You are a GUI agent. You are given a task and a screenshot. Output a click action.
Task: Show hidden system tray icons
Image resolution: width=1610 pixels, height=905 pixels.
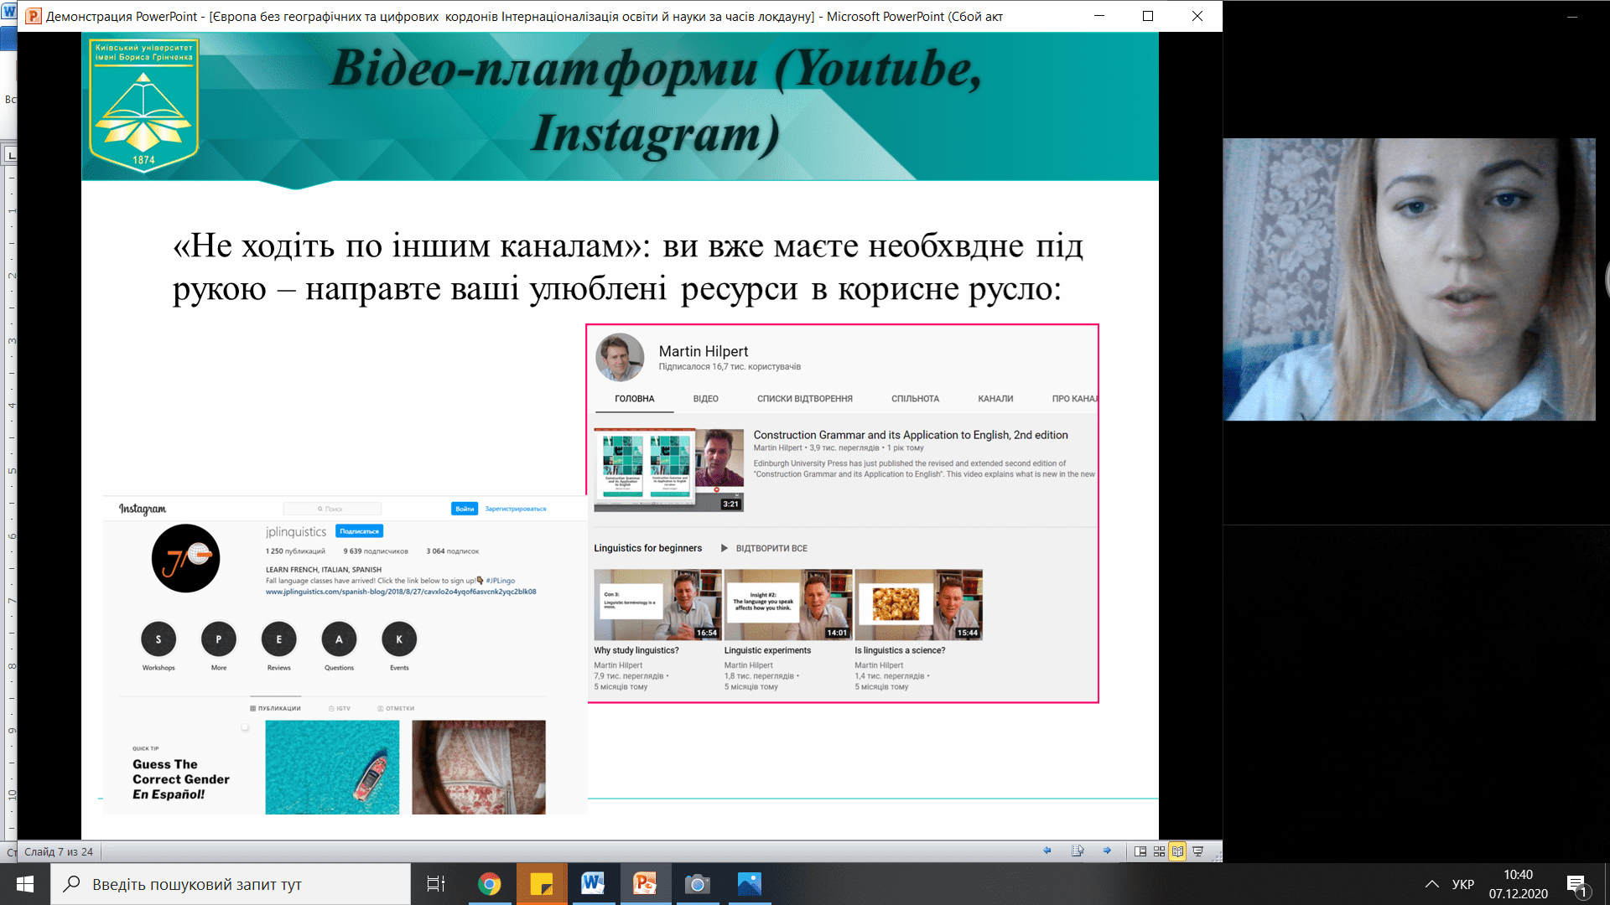click(x=1432, y=884)
